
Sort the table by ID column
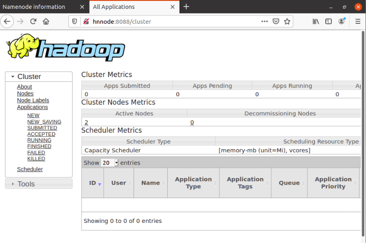point(93,183)
